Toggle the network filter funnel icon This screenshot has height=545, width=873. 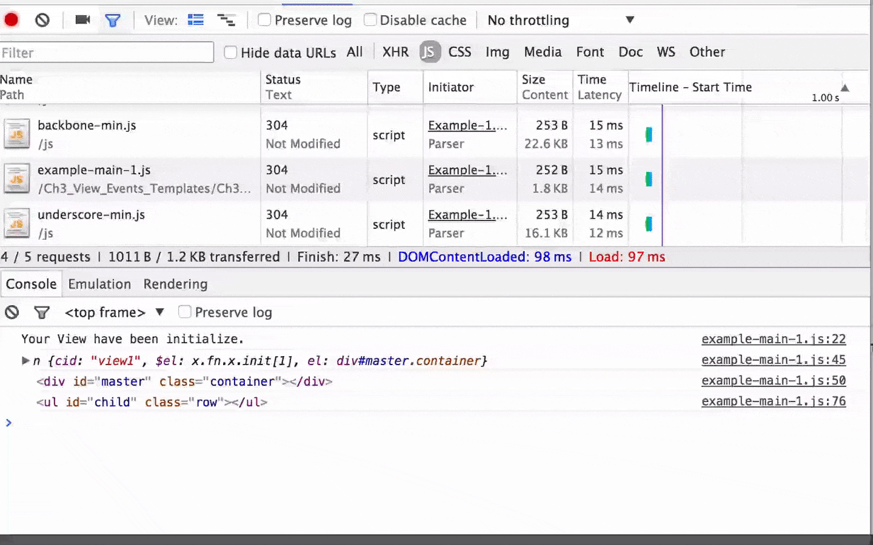113,21
